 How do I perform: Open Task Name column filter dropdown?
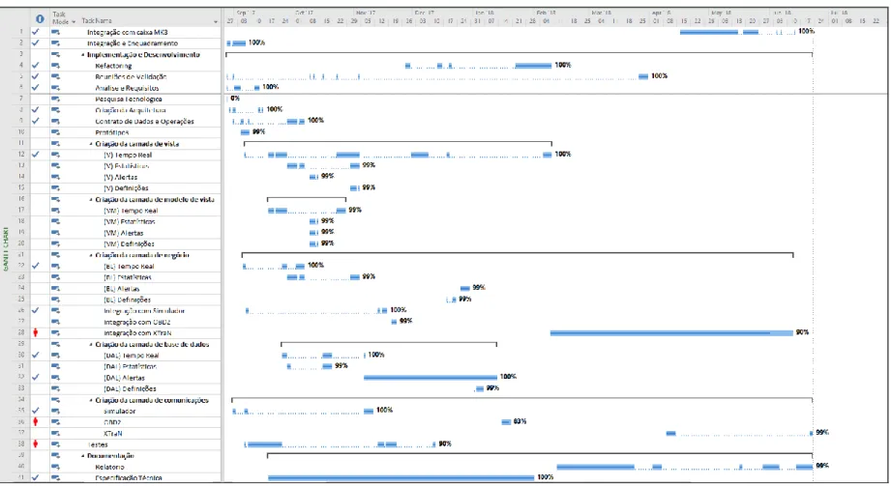tap(216, 21)
